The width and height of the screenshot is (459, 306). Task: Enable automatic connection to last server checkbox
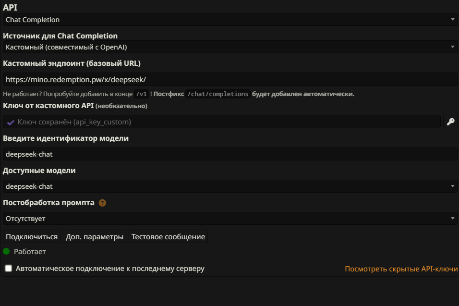pyautogui.click(x=9, y=268)
